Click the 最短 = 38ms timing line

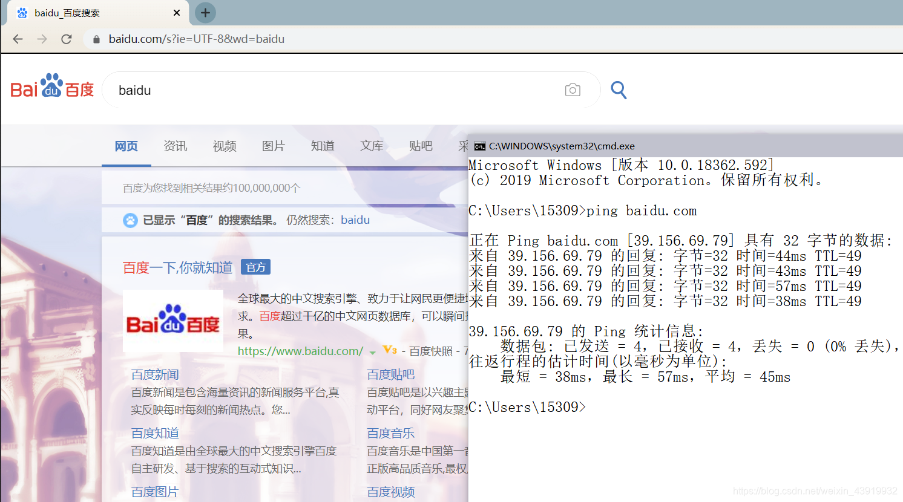pyautogui.click(x=646, y=377)
